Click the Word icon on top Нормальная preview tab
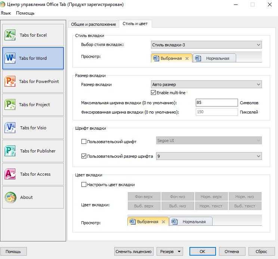The image size is (278, 259). [x=198, y=58]
